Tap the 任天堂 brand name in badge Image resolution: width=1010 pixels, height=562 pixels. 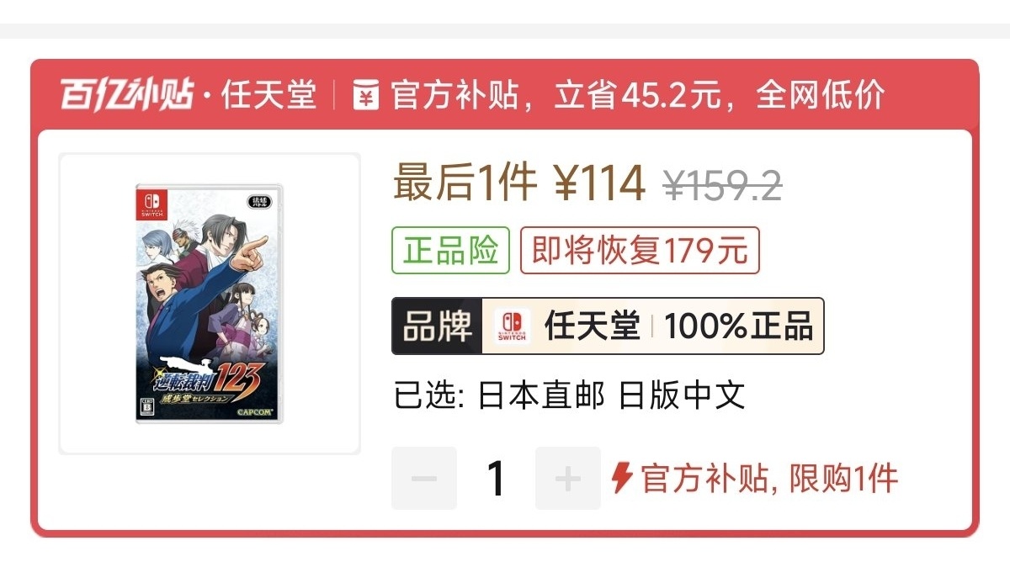[x=593, y=326]
